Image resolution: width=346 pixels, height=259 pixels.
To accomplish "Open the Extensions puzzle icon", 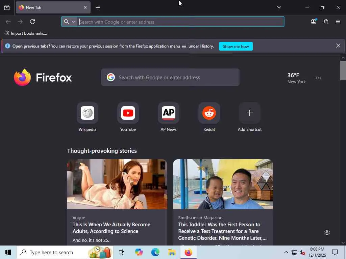I will [x=326, y=22].
